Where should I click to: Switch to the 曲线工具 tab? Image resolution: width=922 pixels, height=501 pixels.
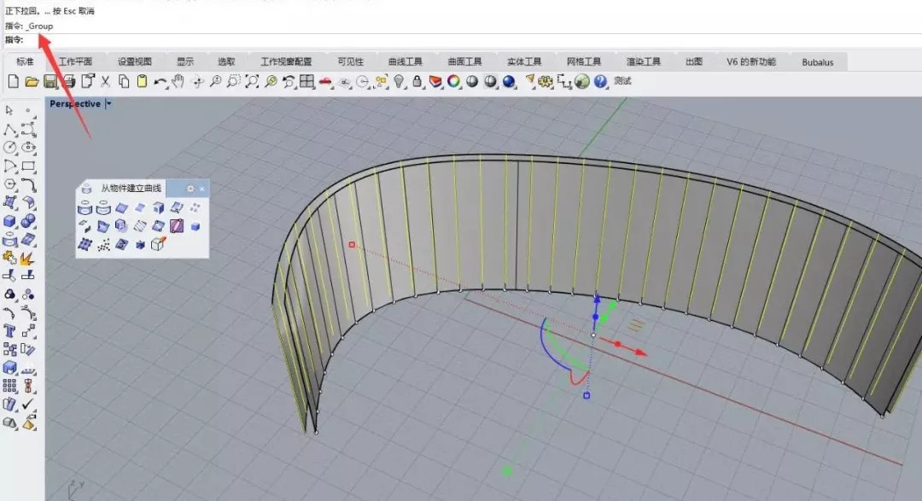point(405,61)
